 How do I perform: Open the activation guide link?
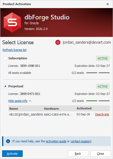pos(56,141)
